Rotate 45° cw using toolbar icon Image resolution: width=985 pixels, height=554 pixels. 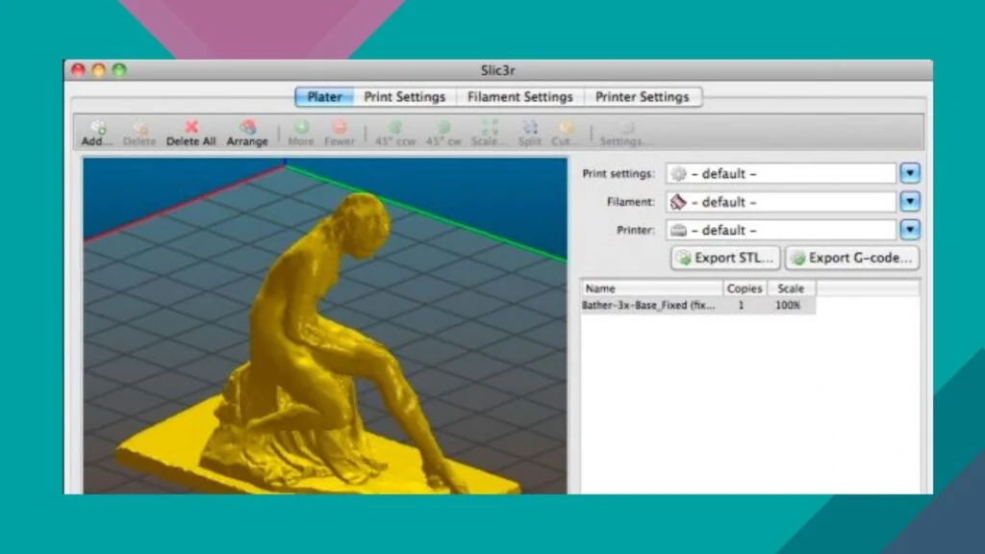(443, 128)
